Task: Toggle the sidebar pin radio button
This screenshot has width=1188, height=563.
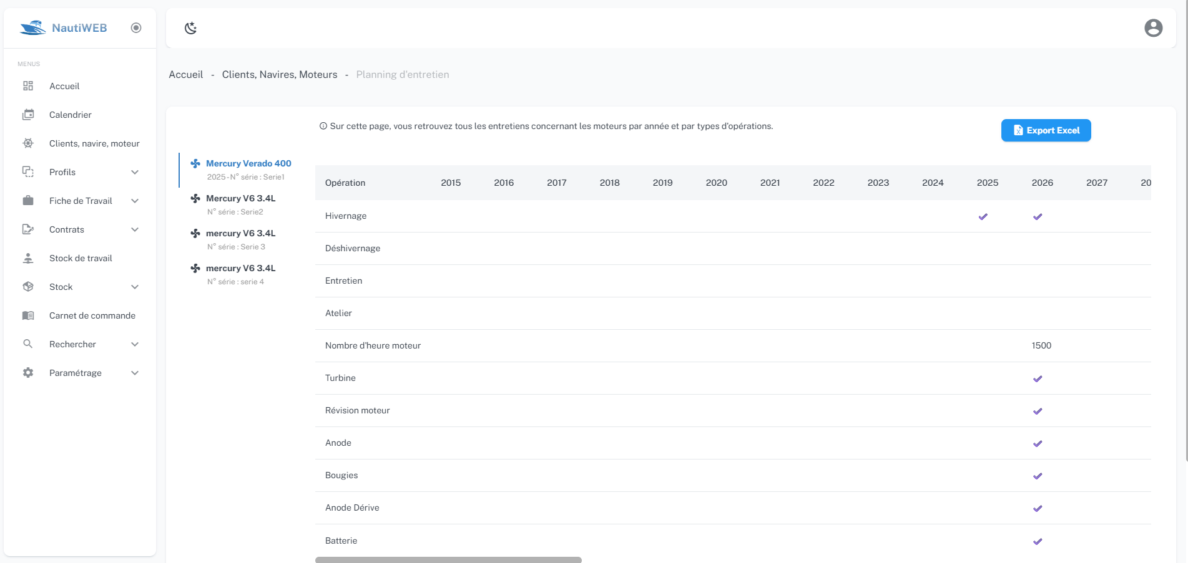Action: coord(136,27)
